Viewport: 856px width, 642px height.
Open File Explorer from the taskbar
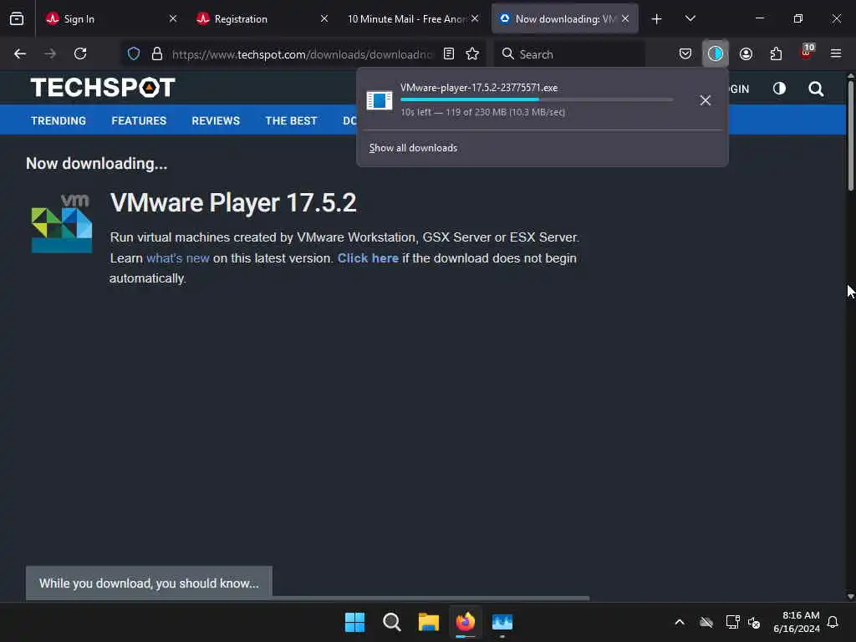click(429, 622)
